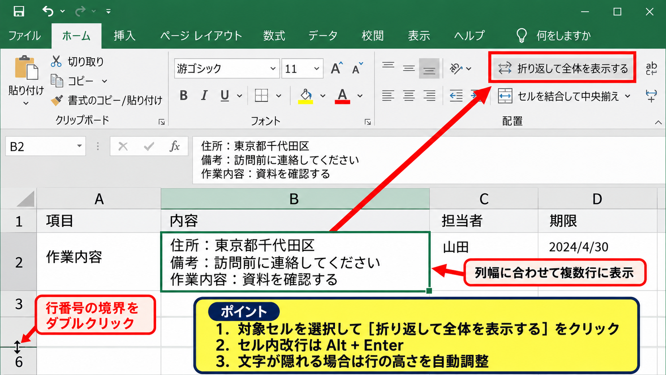Screen dimensions: 666x375
Task: Select column C header
Action: tap(484, 199)
